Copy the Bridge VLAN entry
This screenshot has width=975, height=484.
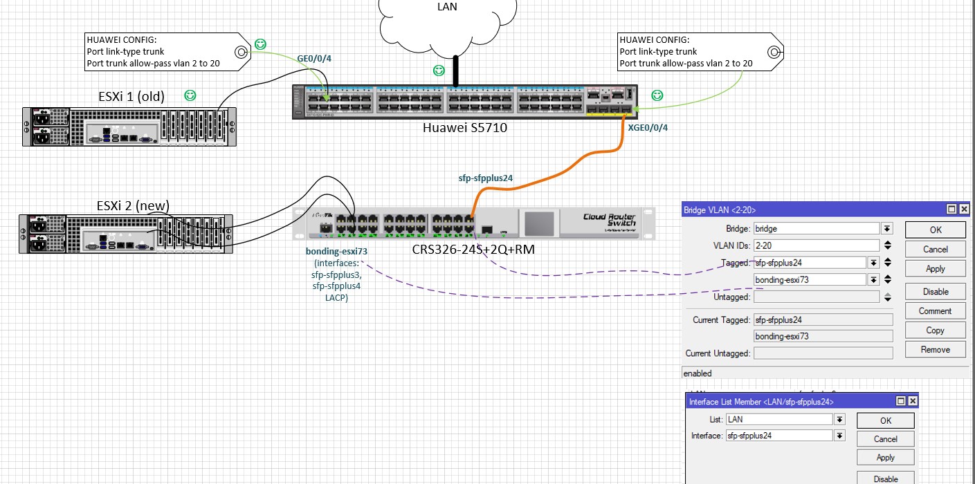[935, 331]
